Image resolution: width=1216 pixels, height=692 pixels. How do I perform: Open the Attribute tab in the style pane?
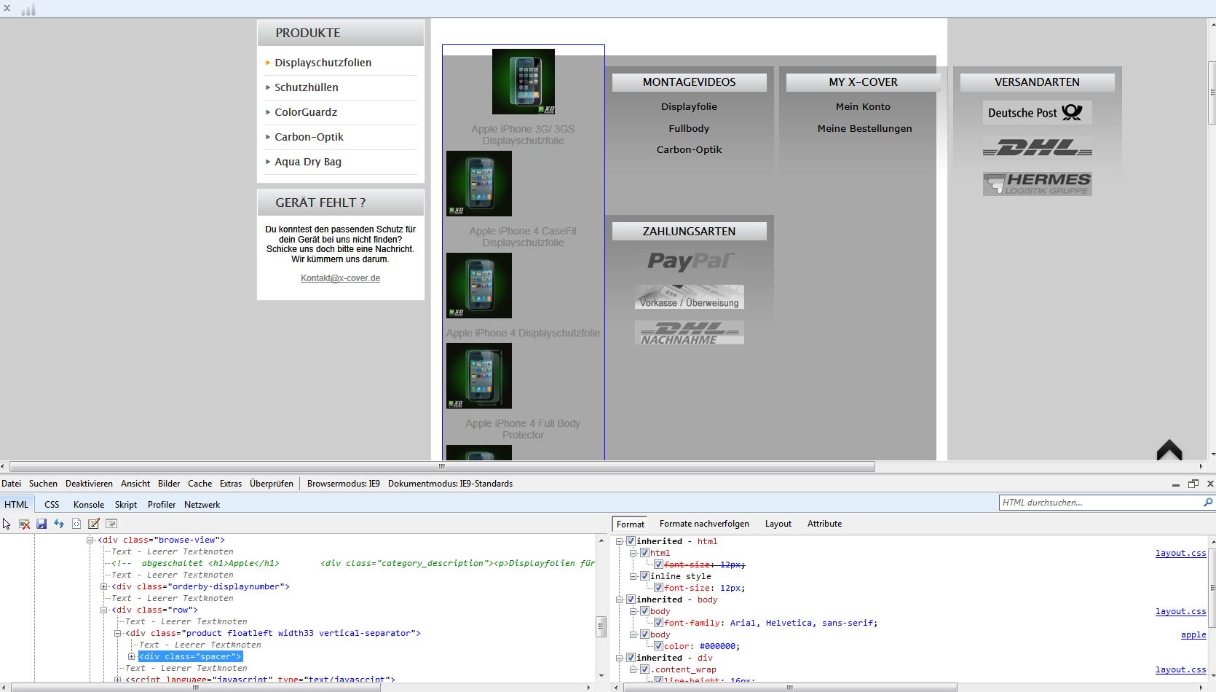[824, 524]
